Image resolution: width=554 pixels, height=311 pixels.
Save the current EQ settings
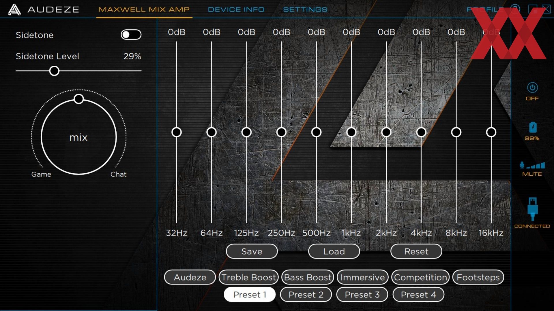252,251
